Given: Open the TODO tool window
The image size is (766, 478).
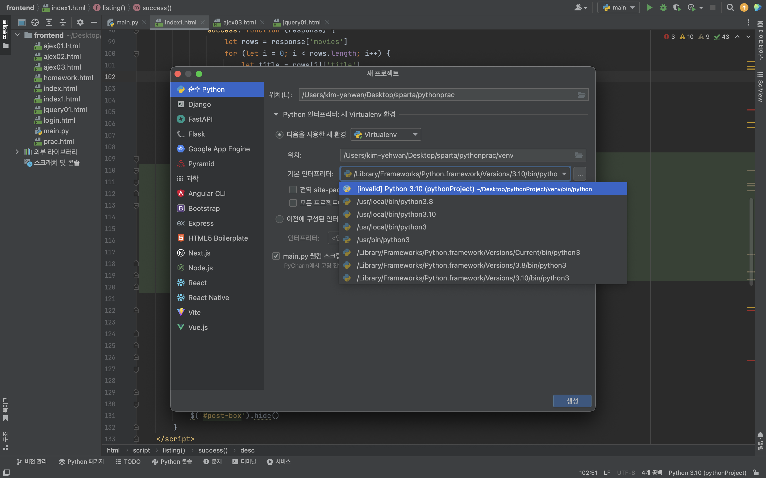Looking at the screenshot, I should [128, 462].
